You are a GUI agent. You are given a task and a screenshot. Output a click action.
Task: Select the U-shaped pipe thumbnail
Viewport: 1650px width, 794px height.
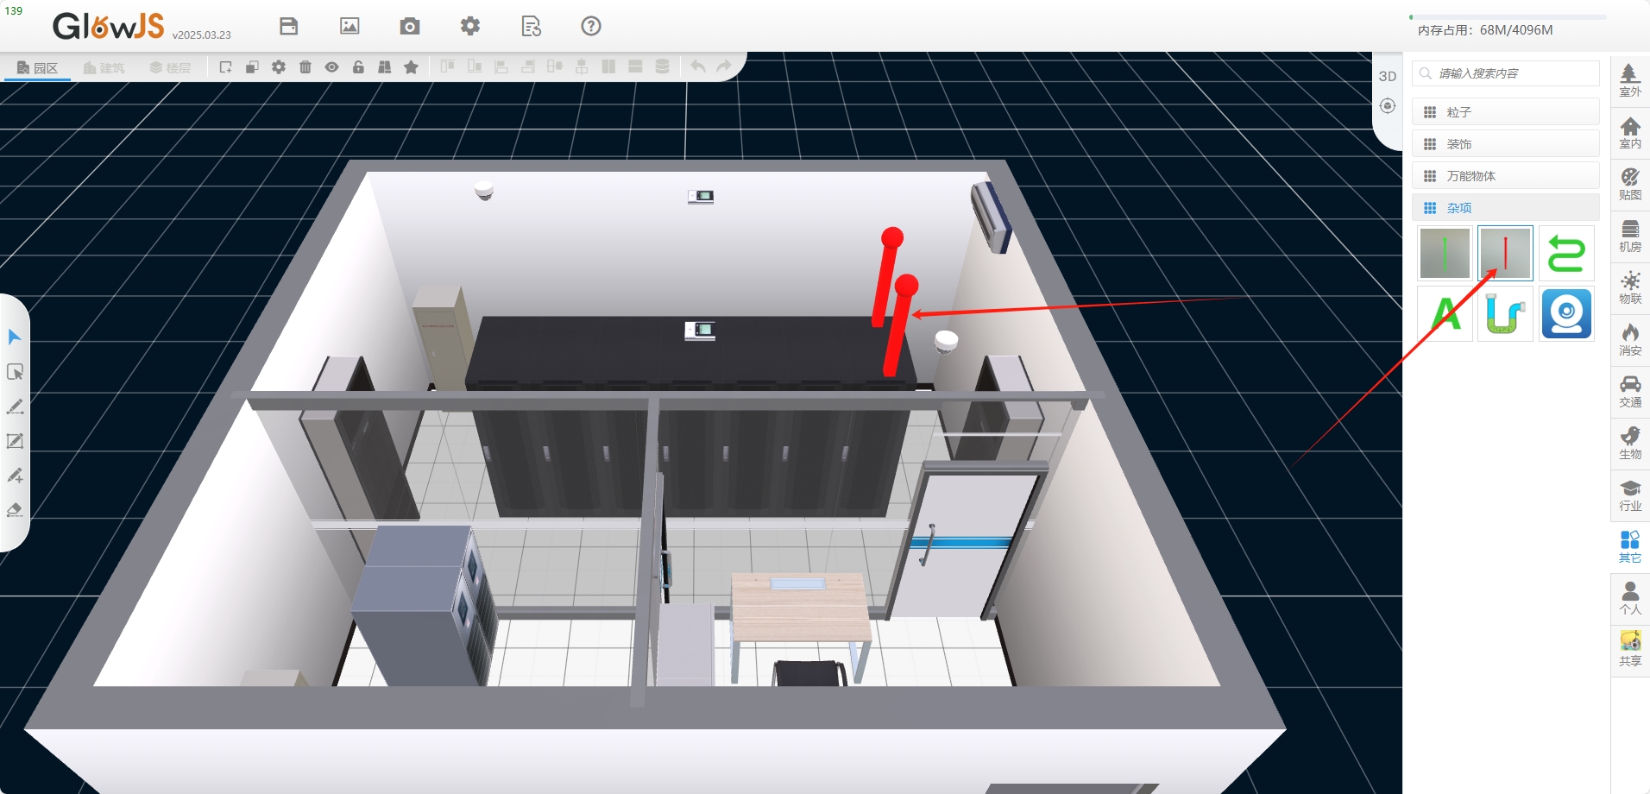1505,313
